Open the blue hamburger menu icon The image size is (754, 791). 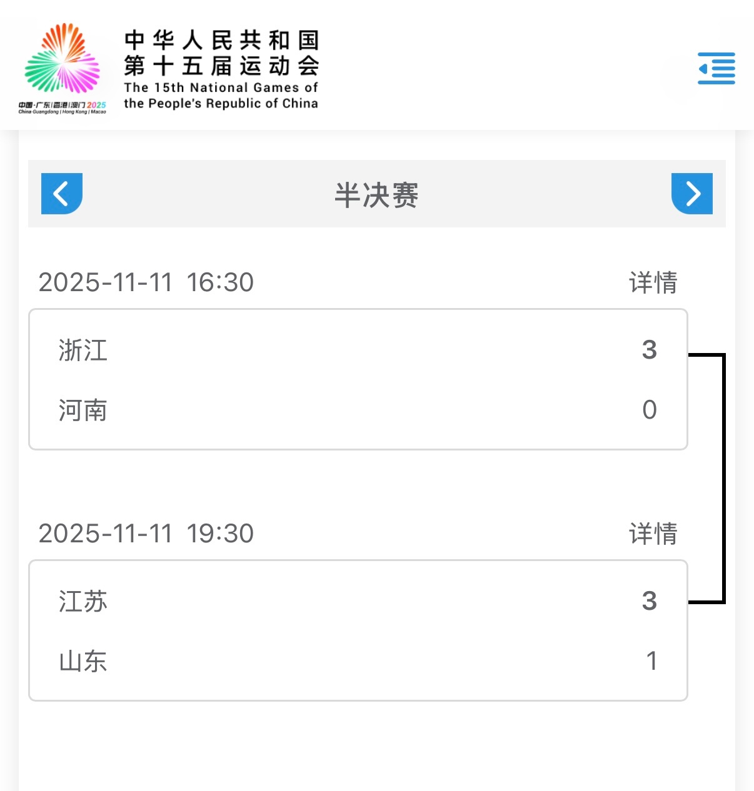point(716,68)
